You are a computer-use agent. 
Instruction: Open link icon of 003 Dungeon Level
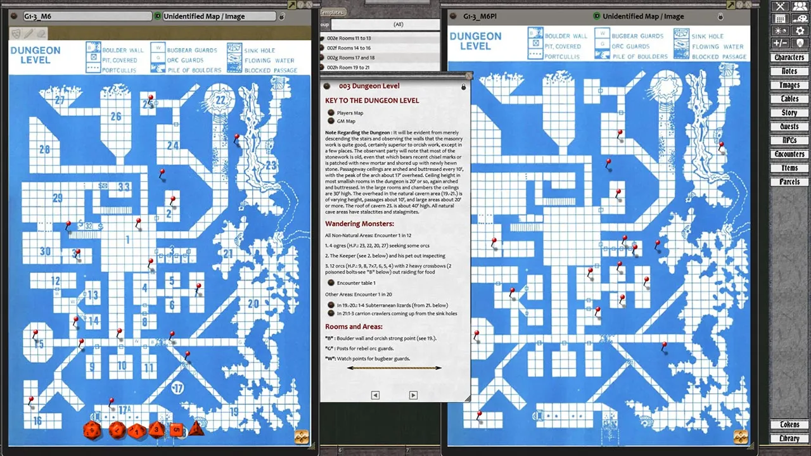[328, 86]
